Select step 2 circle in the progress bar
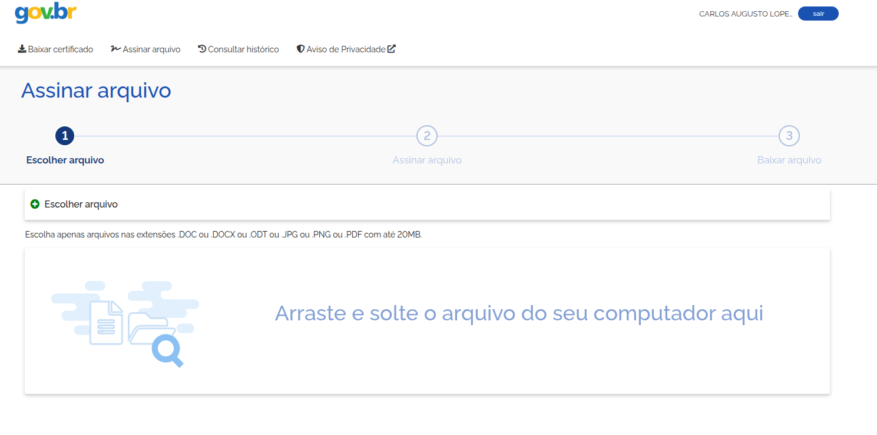 click(427, 136)
